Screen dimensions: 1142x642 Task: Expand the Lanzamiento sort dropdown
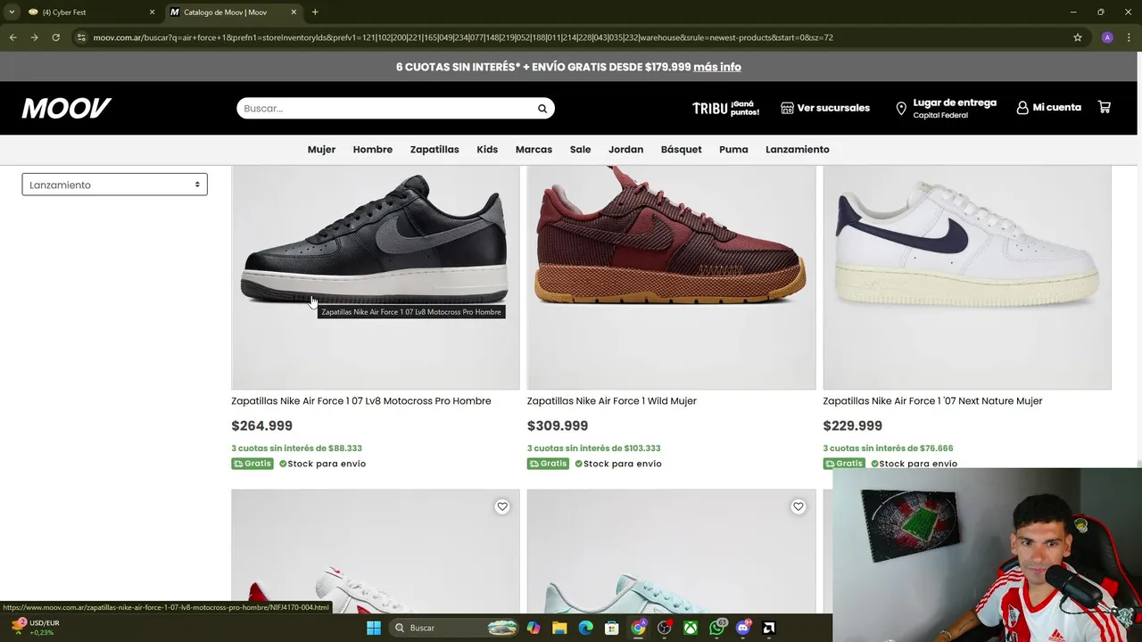point(114,185)
